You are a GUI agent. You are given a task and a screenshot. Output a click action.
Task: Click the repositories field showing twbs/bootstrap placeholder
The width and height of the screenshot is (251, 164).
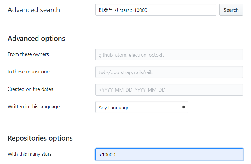tap(169, 72)
